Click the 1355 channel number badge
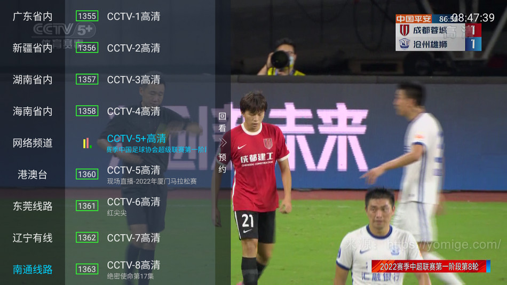The width and height of the screenshot is (507, 285). tap(87, 16)
